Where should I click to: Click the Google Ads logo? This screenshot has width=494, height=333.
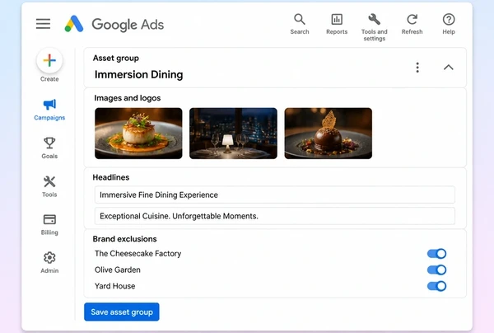pos(114,24)
